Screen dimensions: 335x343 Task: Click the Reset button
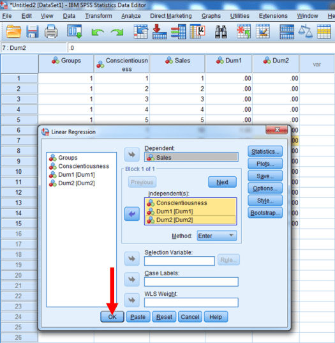tap(164, 317)
